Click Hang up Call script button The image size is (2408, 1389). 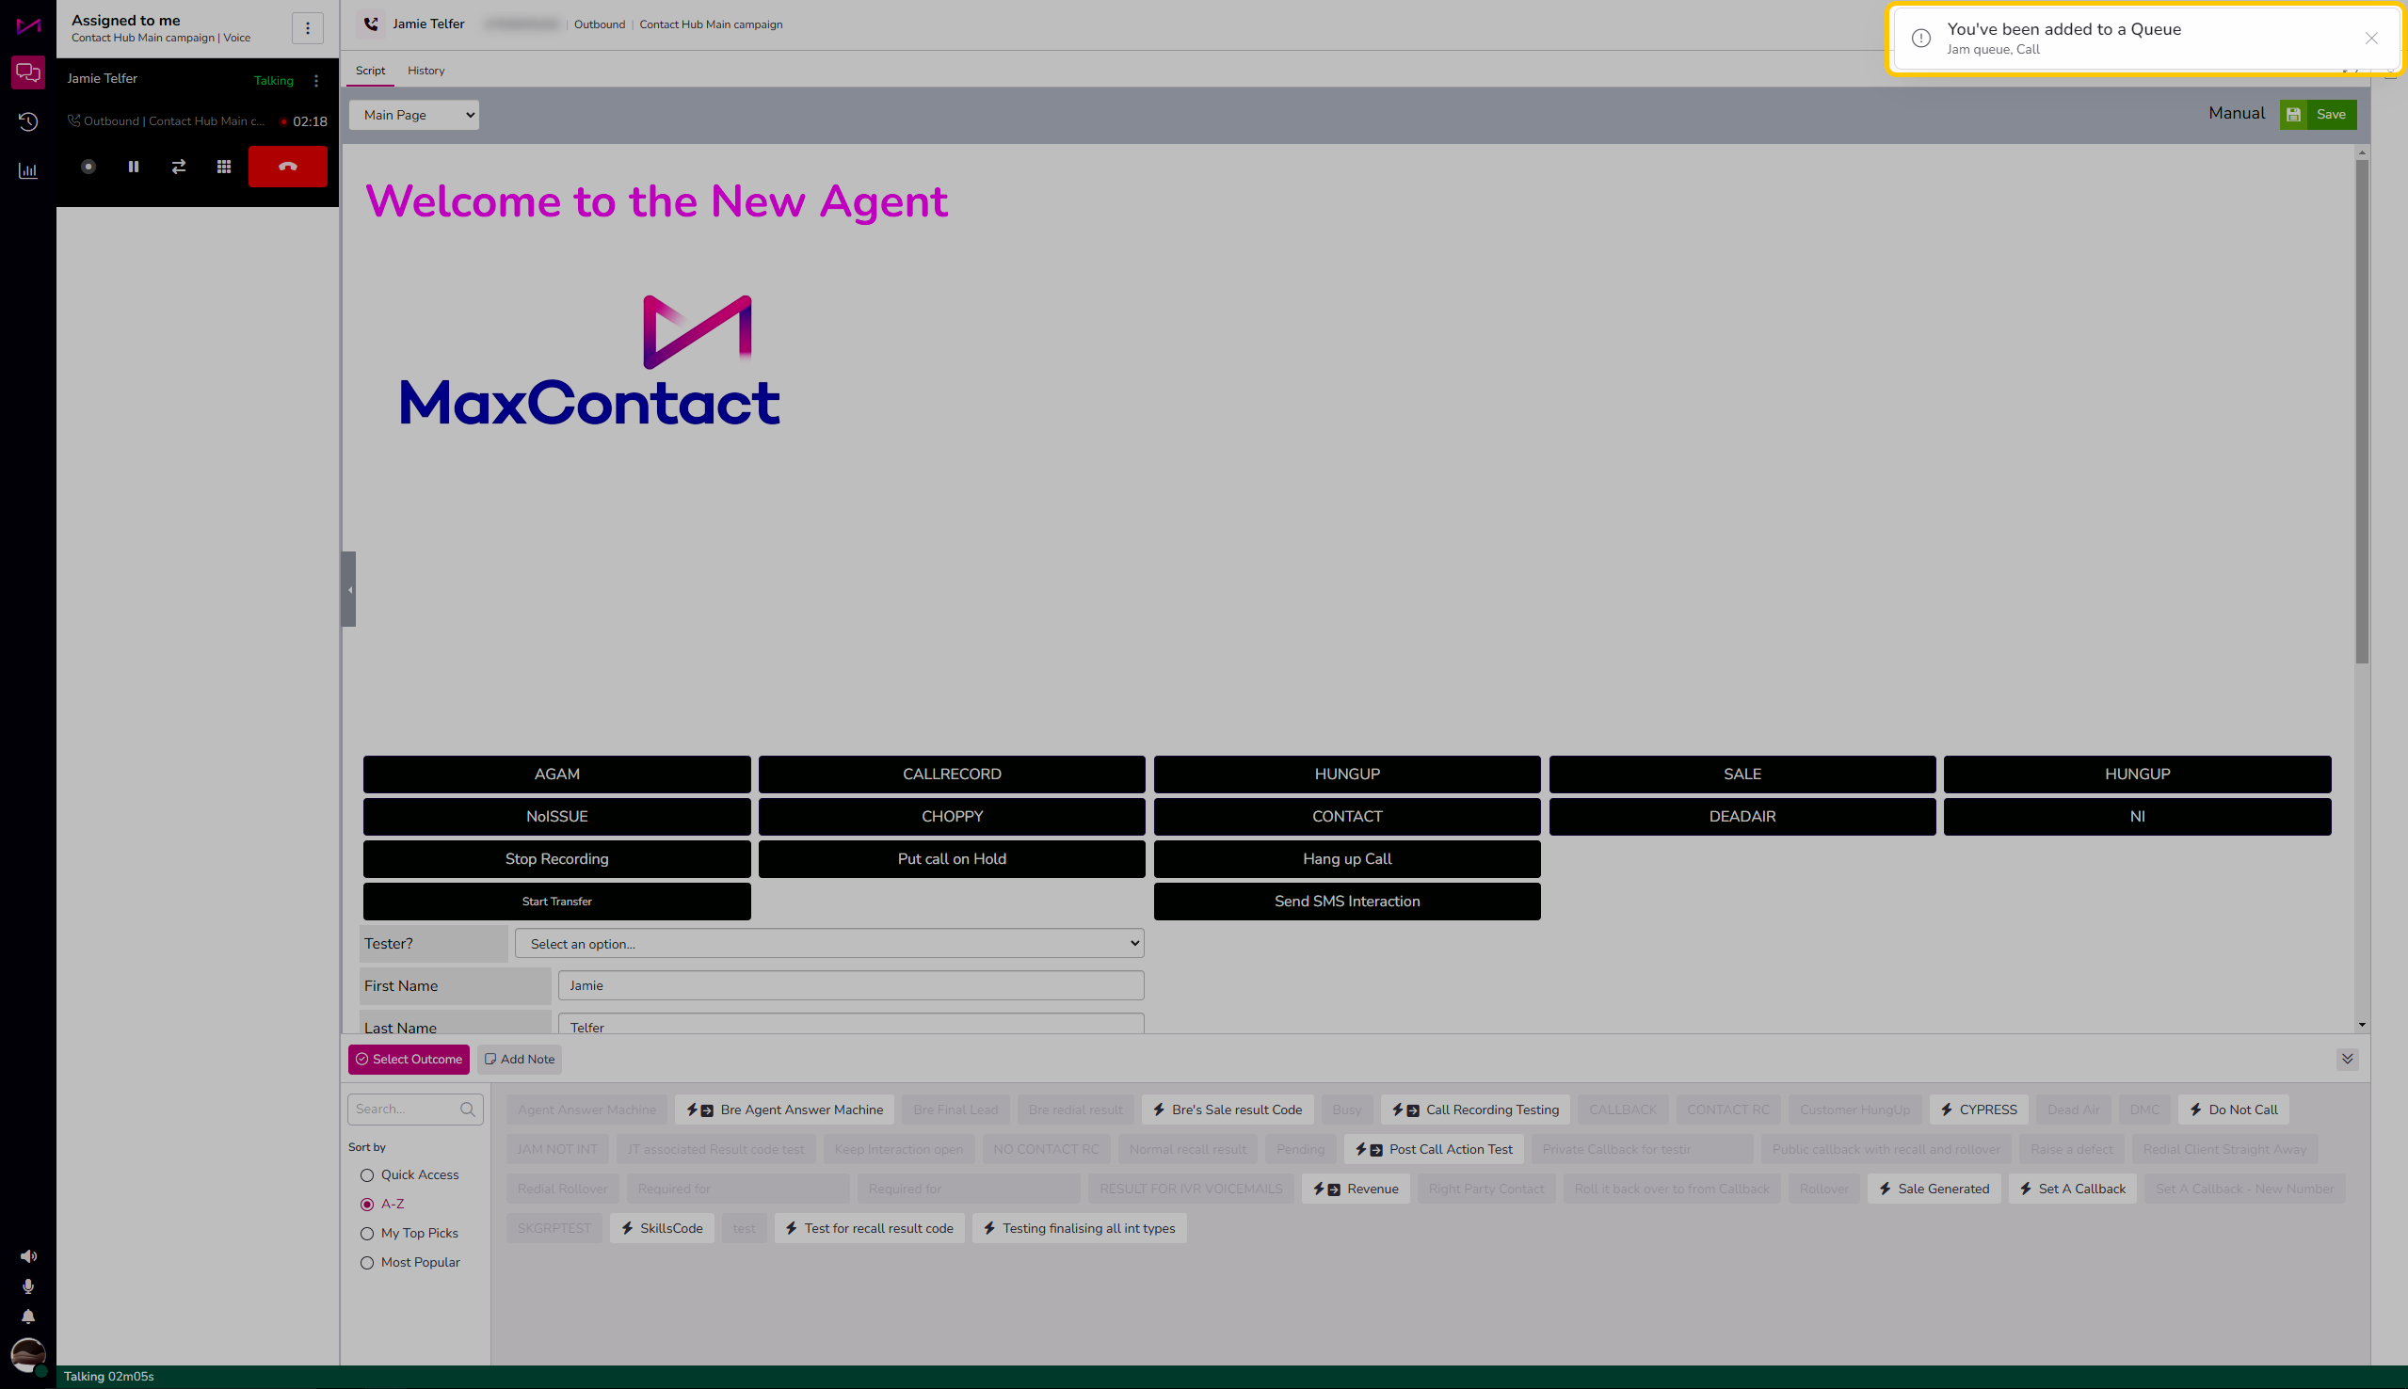[x=1347, y=859]
